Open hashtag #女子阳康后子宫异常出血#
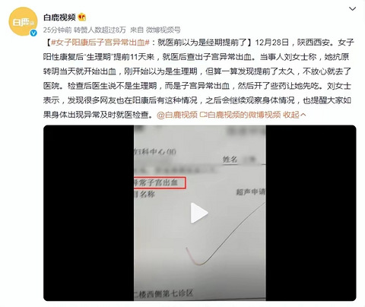The image size is (365, 307). click(100, 42)
